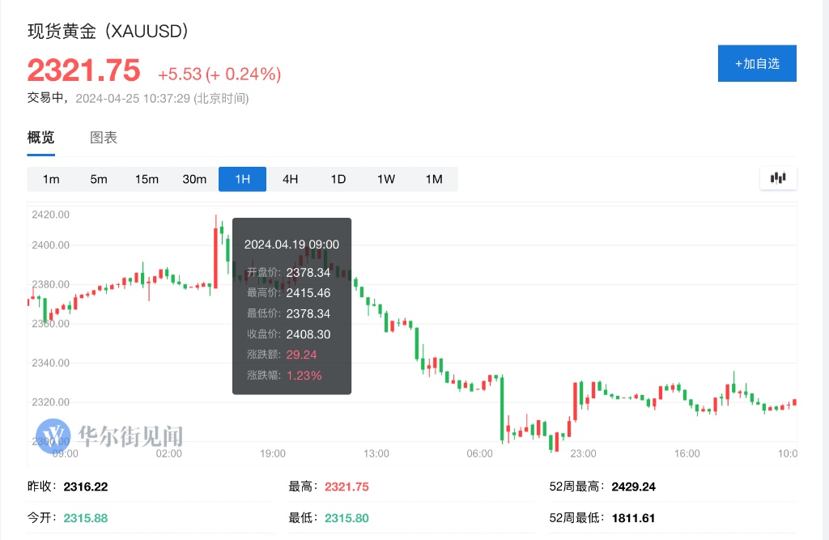829x540 pixels.
Task: Click the 2024.04.19 09:00 tooltip header
Action: (291, 244)
